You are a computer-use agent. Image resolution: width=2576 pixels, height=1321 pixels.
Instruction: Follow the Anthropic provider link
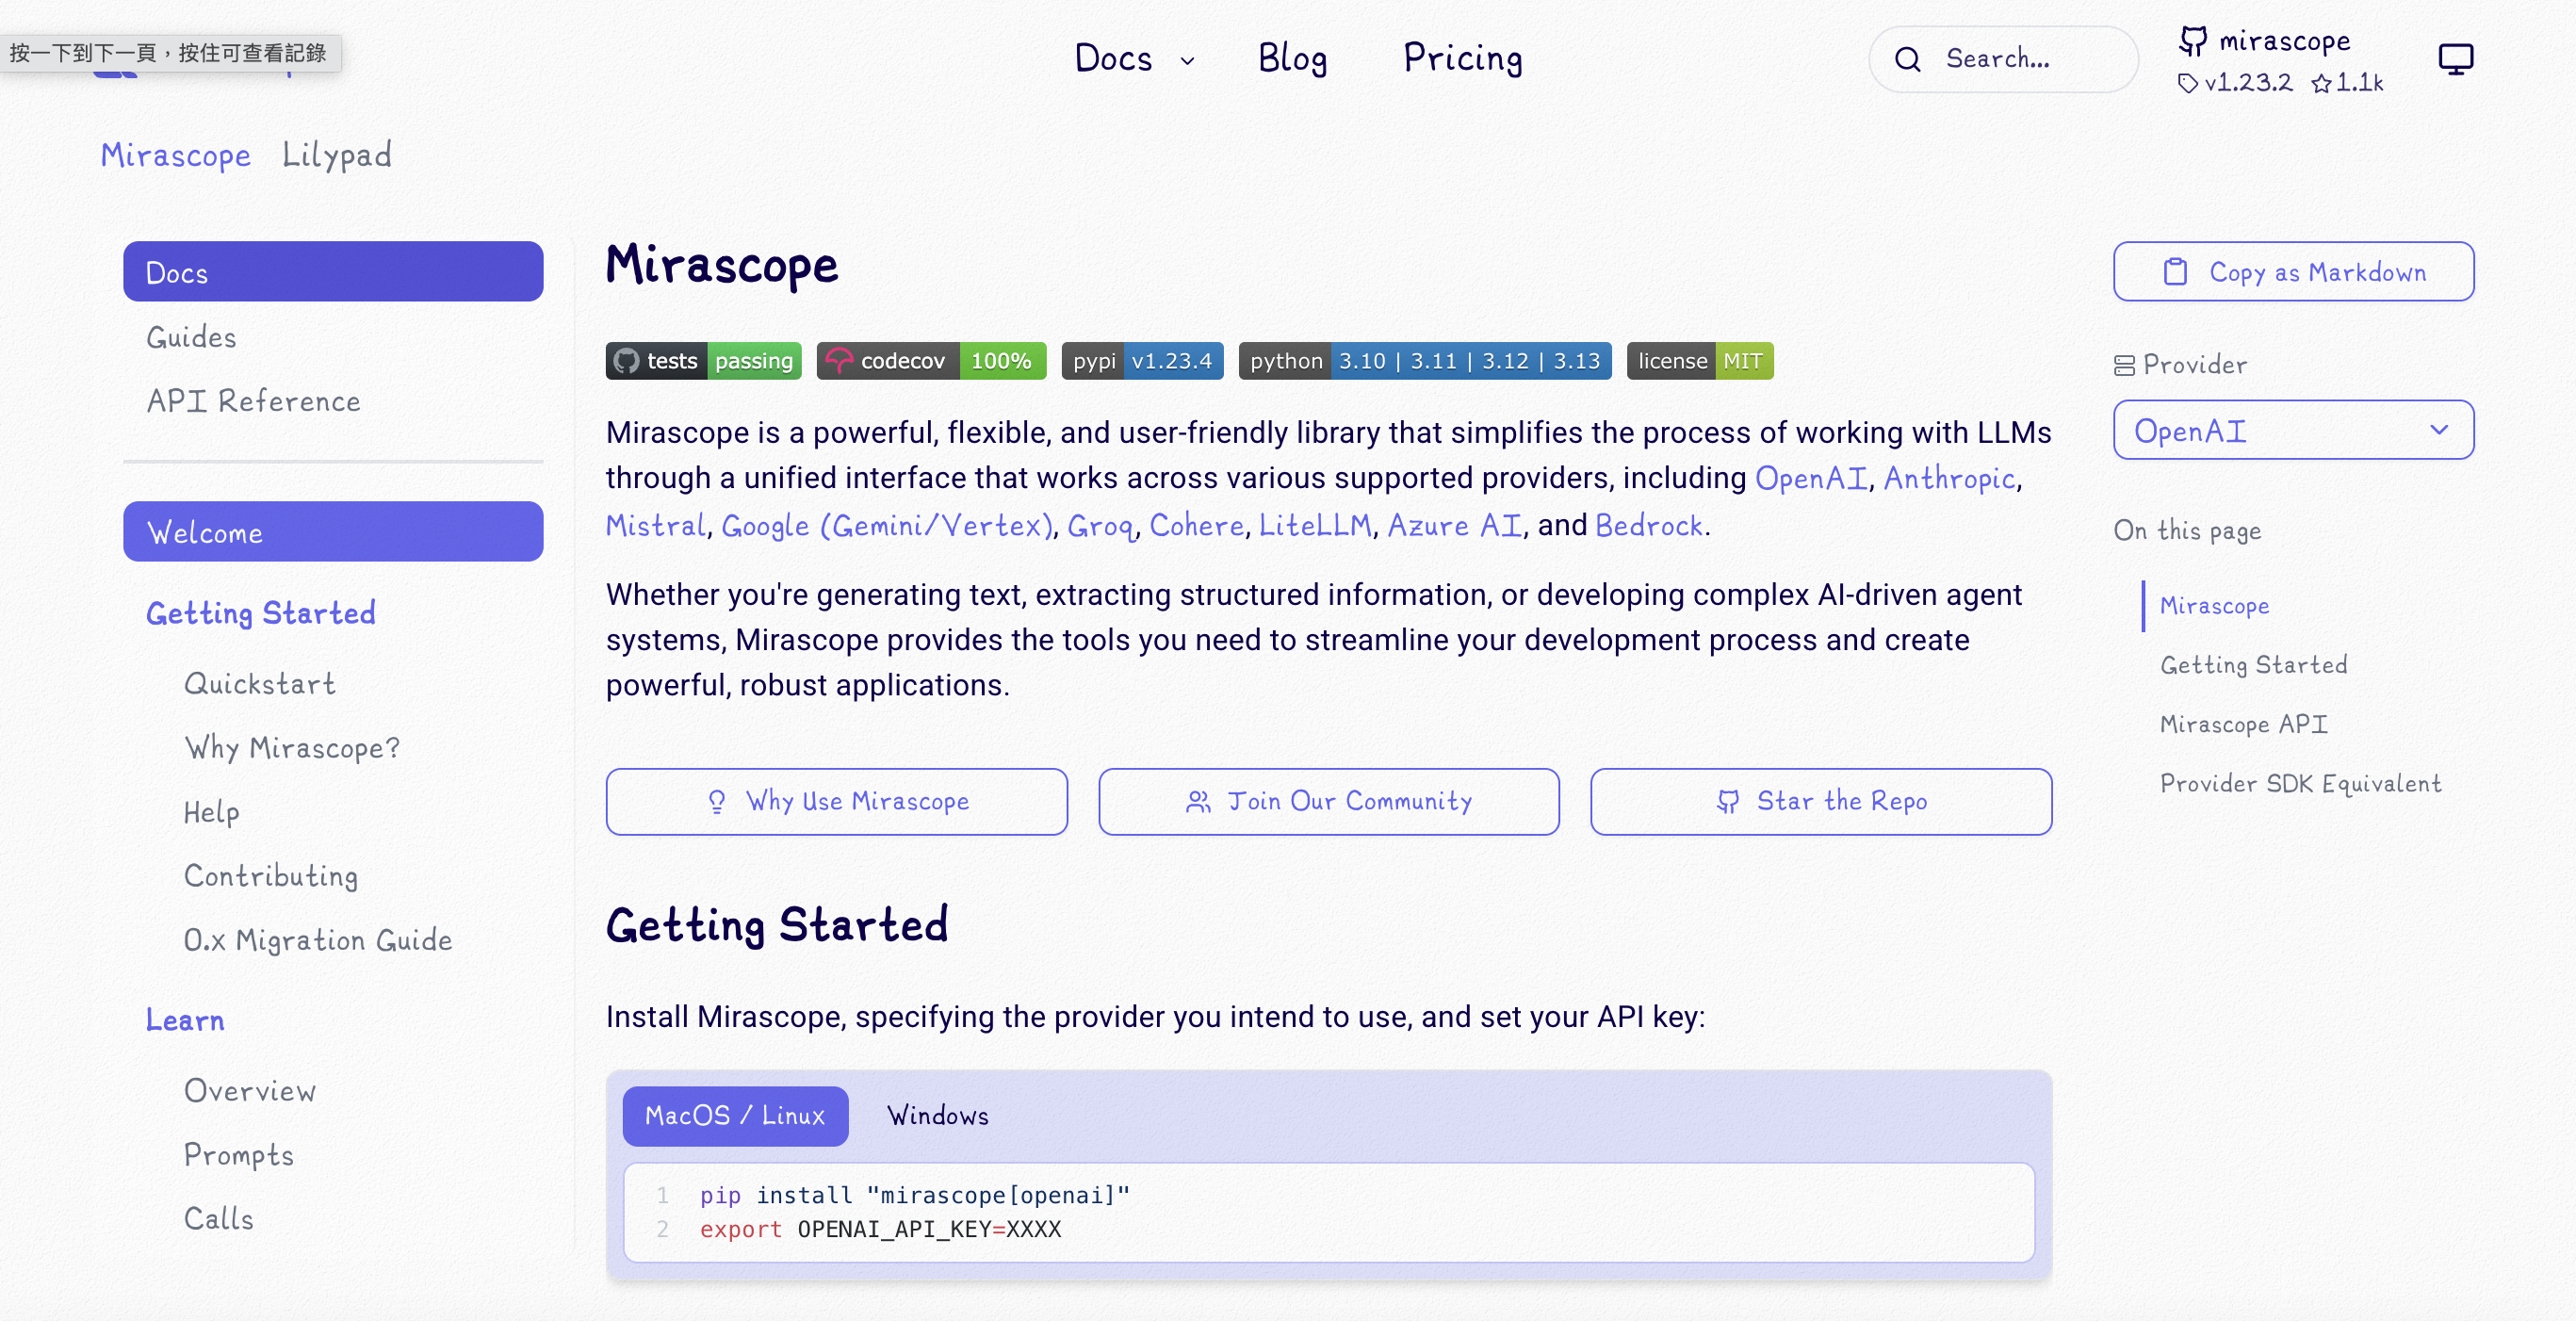(x=1949, y=479)
